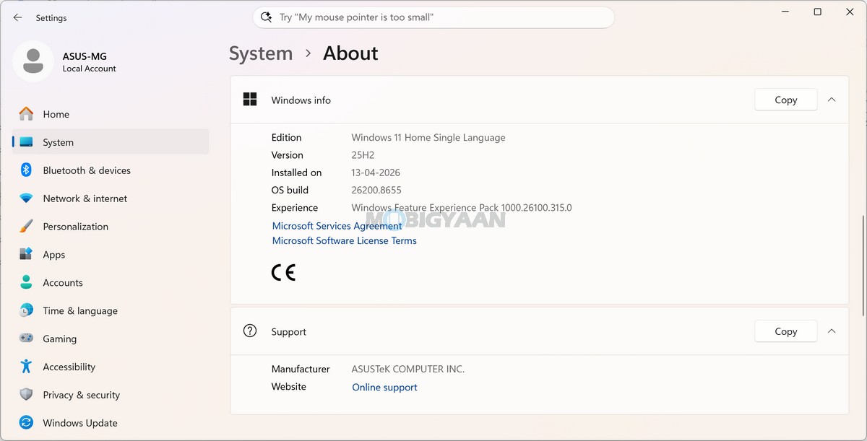
Task: Click the ASUS-MG Local Account name
Action: pos(89,62)
